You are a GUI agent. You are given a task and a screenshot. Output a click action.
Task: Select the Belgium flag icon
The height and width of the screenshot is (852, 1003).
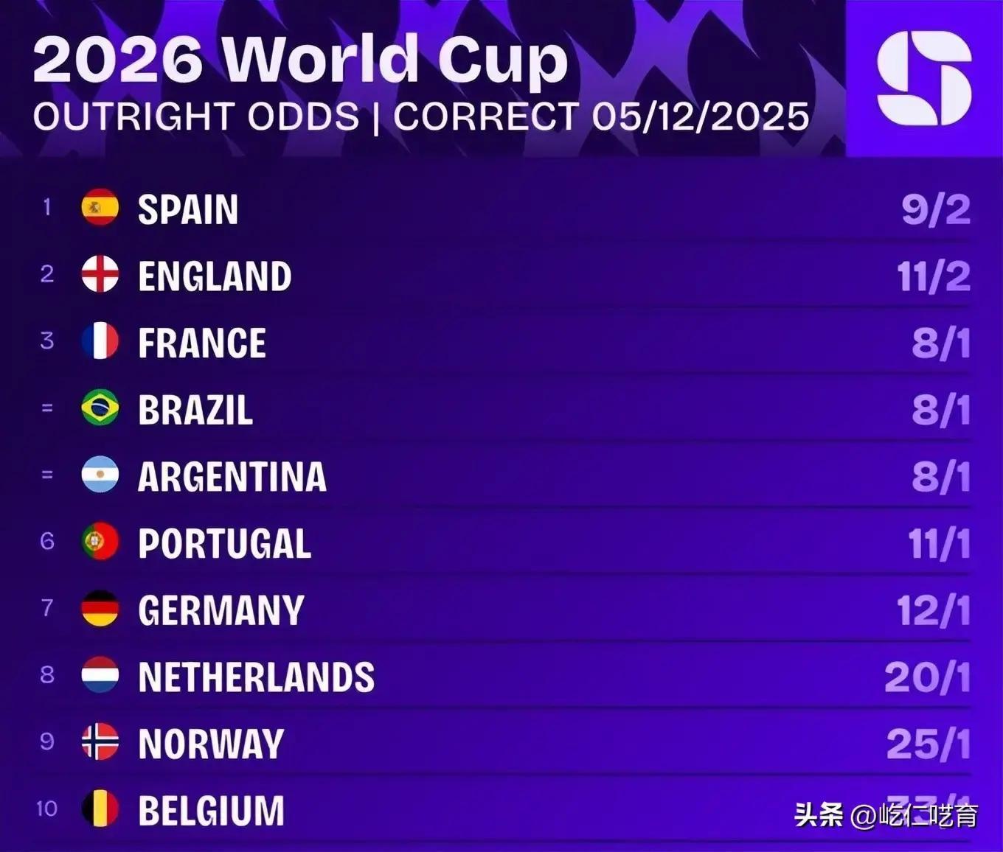coord(100,809)
